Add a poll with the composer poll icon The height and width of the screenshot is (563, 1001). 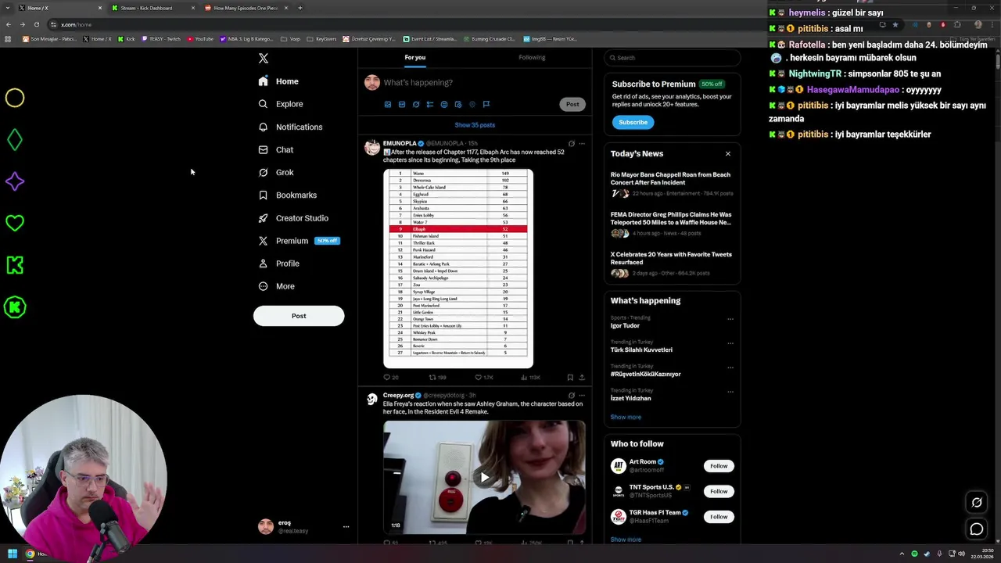[430, 104]
